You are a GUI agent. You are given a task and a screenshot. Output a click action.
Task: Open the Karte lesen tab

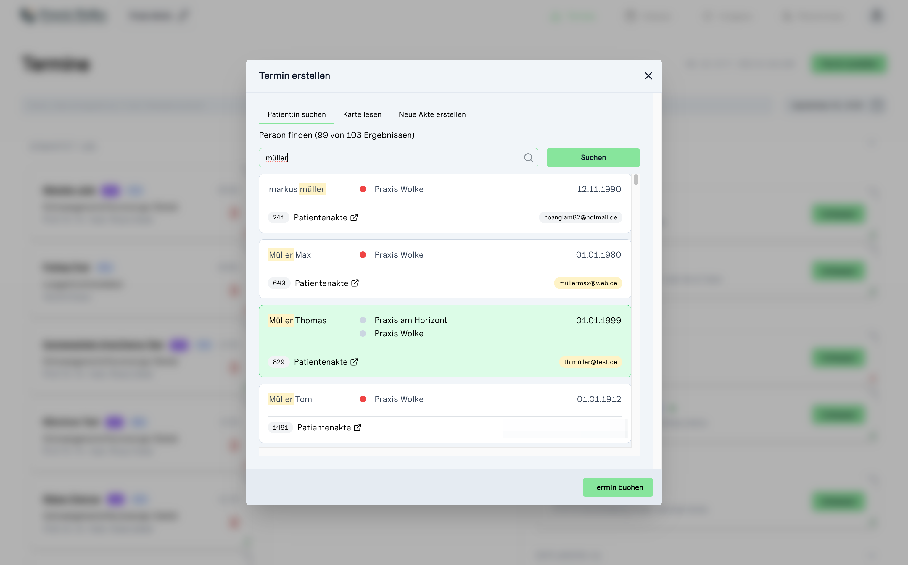362,114
